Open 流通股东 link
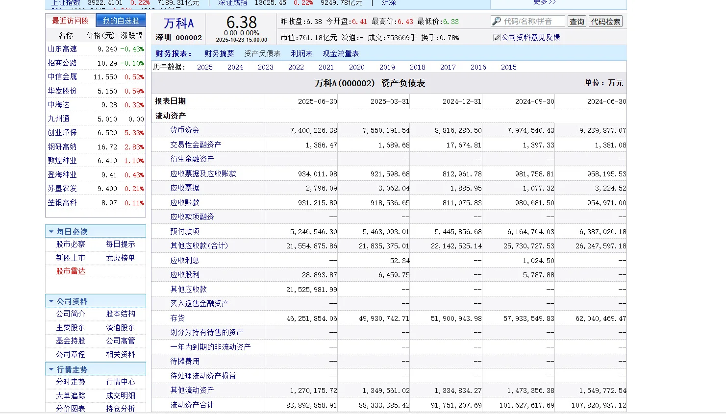726x414 pixels. click(x=121, y=327)
